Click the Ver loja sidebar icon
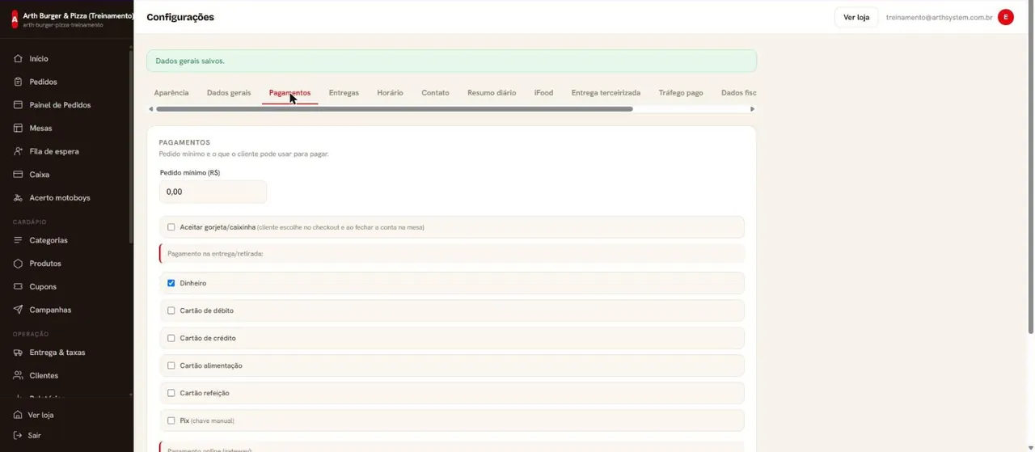The width and height of the screenshot is (1035, 452). [x=18, y=415]
